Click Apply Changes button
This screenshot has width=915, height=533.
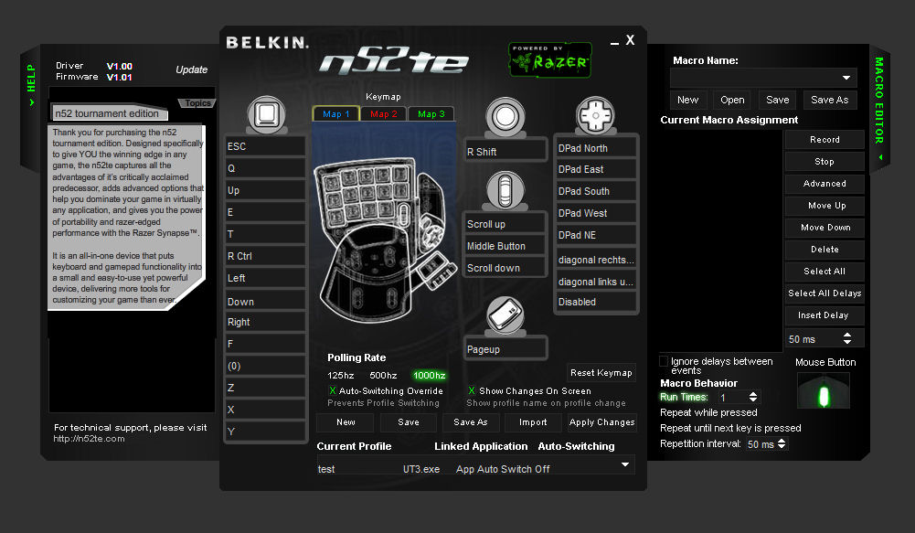(601, 422)
